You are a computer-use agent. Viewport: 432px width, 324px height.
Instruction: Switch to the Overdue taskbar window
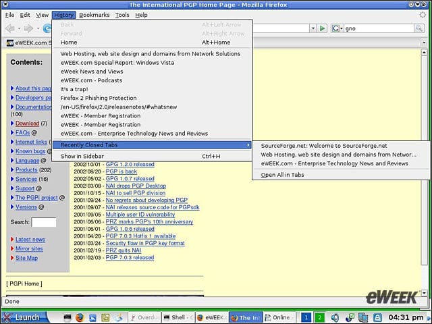[x=144, y=317]
